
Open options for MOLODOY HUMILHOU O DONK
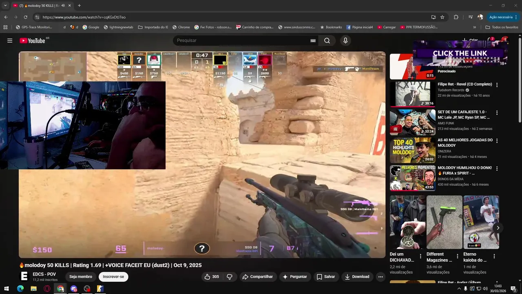pyautogui.click(x=497, y=168)
